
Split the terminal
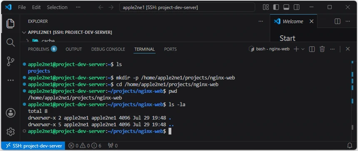pyautogui.click(x=312, y=49)
